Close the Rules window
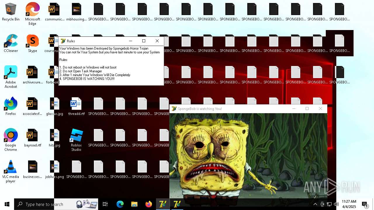 coord(157,41)
